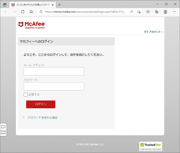
Task: Open the Favorites list icon
Action: click(148, 12)
